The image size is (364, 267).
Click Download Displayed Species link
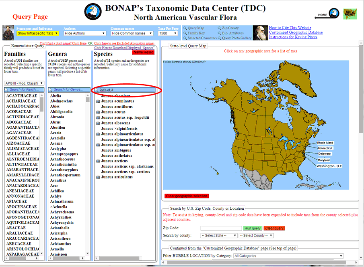pos(124,48)
